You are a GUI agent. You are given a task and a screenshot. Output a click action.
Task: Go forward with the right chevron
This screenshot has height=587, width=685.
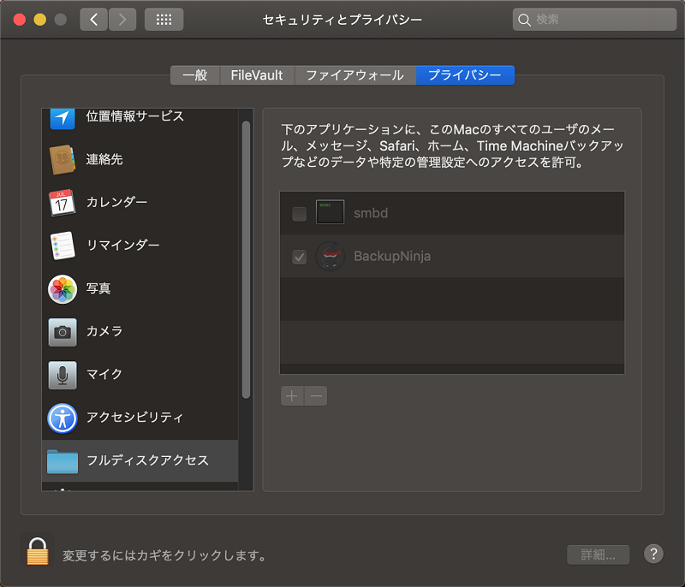122,20
